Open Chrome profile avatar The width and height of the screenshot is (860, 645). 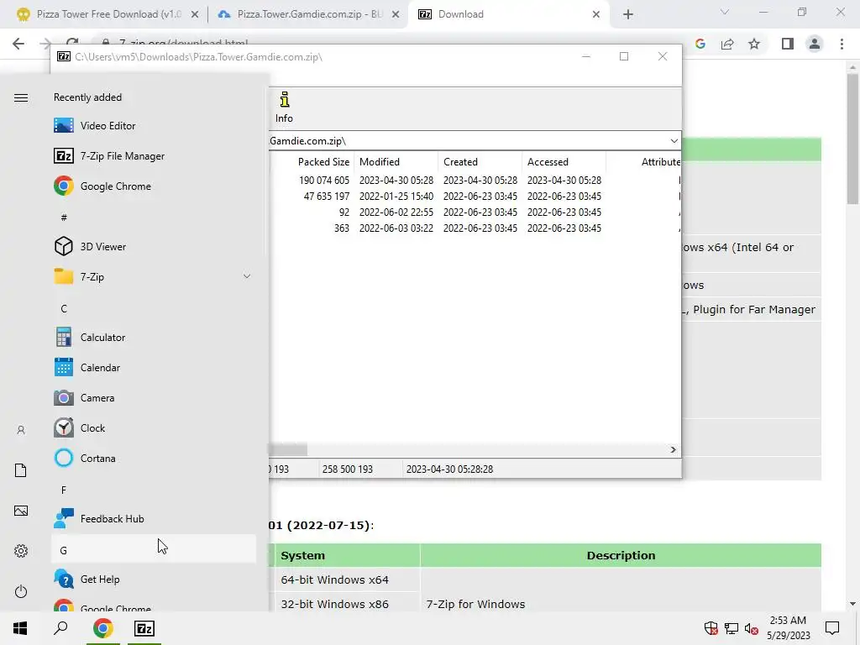(x=815, y=44)
